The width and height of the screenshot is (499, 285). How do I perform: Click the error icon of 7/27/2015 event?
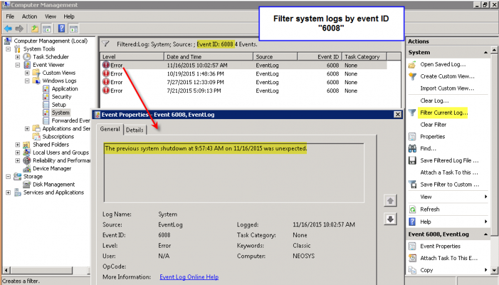105,82
